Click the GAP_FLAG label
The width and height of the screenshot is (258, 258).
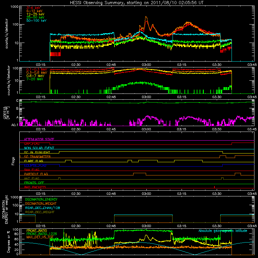point(32,144)
